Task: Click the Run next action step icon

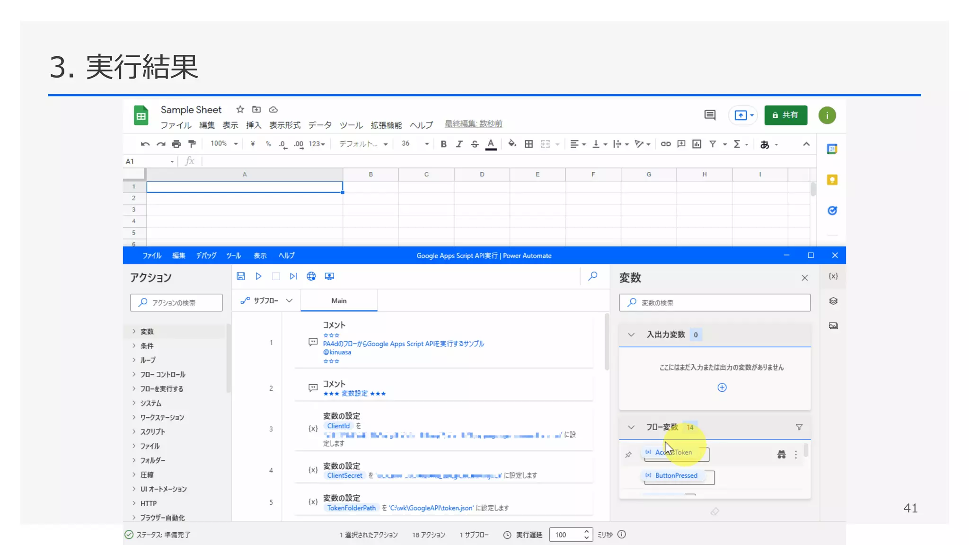Action: [x=293, y=276]
